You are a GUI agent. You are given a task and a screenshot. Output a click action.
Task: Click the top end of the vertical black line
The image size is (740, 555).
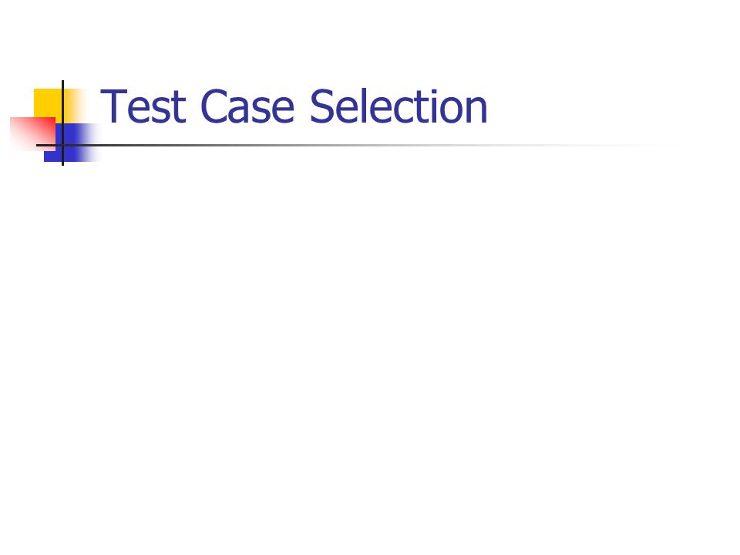[62, 82]
